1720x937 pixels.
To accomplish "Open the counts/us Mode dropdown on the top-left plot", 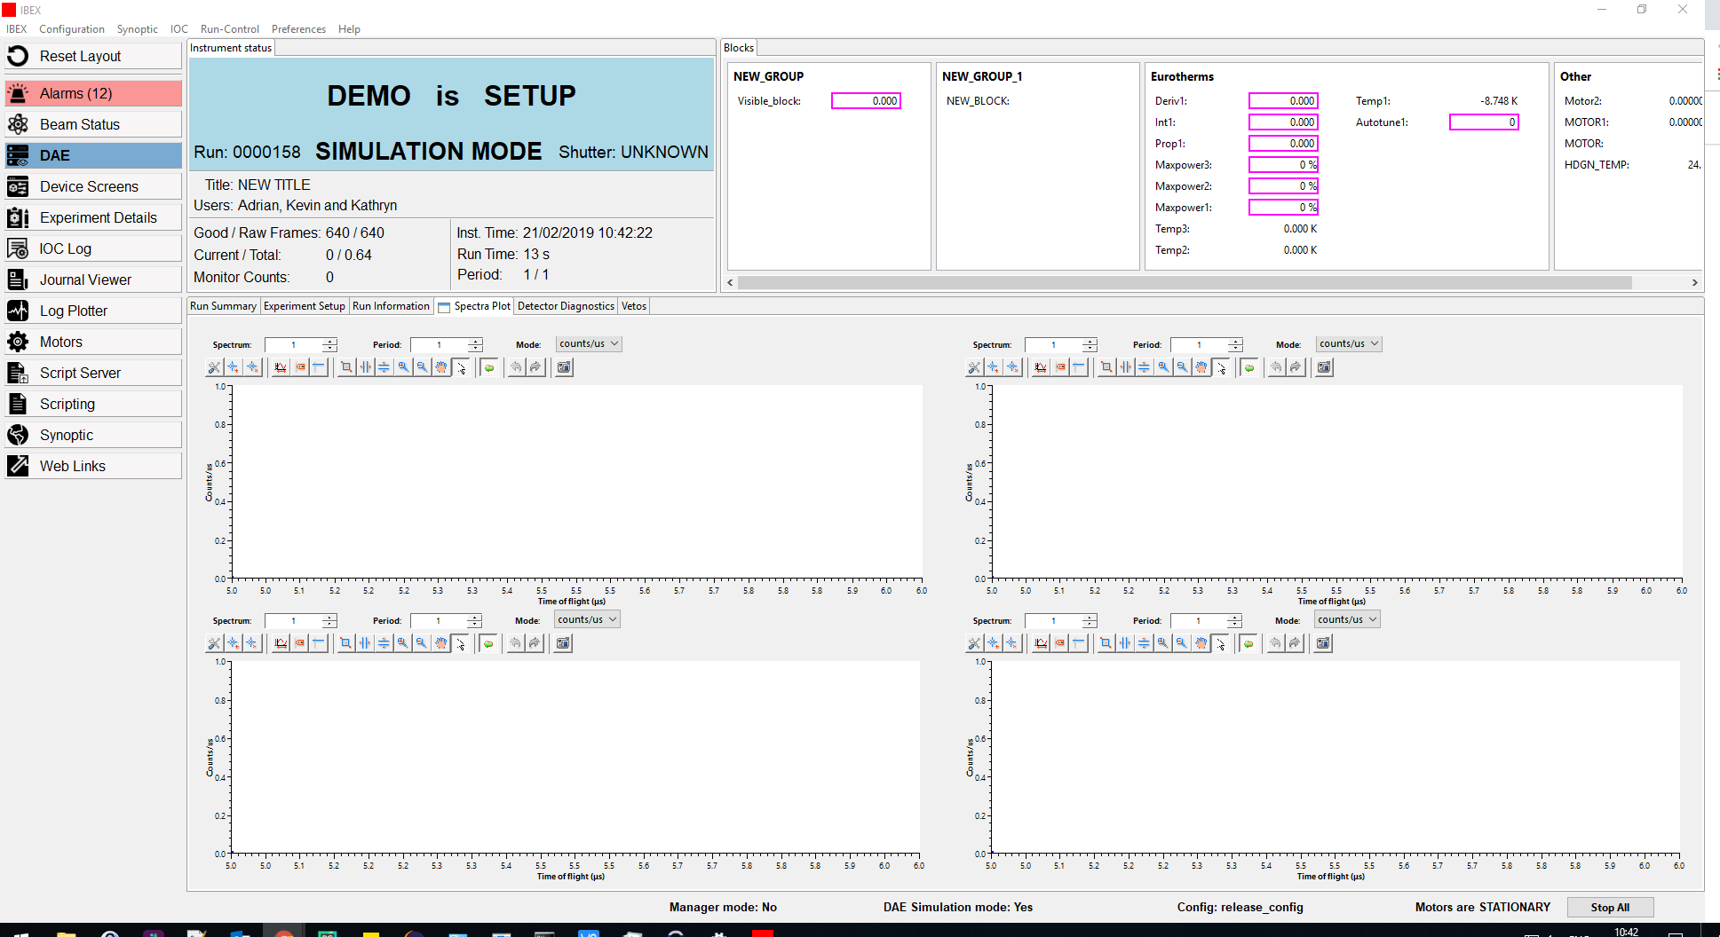I will (x=588, y=343).
